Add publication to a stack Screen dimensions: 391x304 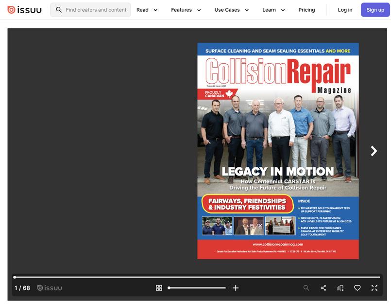tap(340, 288)
